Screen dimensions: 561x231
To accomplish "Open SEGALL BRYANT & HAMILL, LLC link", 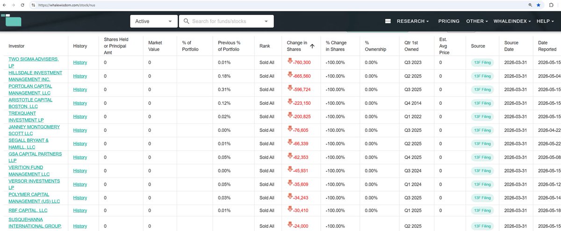I will [29, 144].
